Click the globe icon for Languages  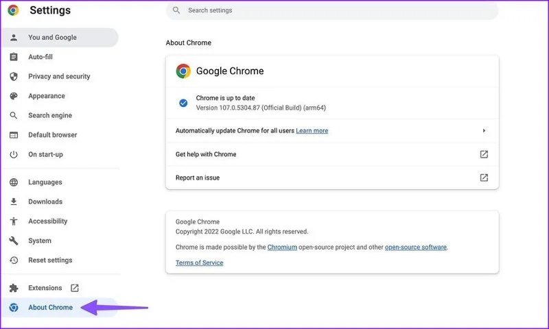[x=14, y=182]
